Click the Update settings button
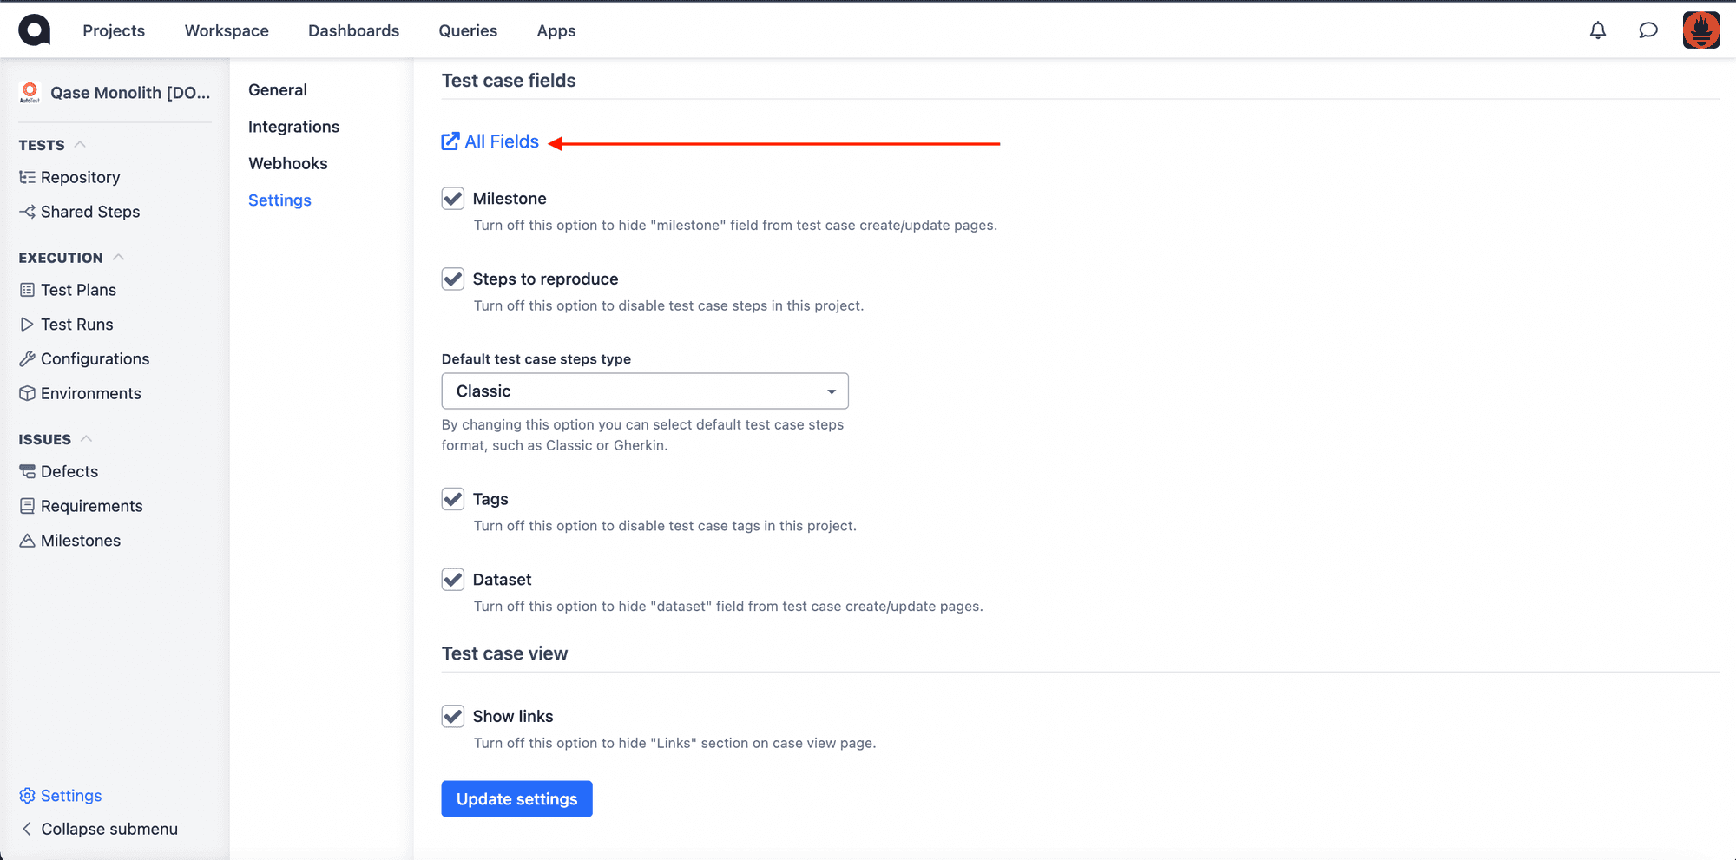Viewport: 1736px width, 860px height. click(x=516, y=799)
